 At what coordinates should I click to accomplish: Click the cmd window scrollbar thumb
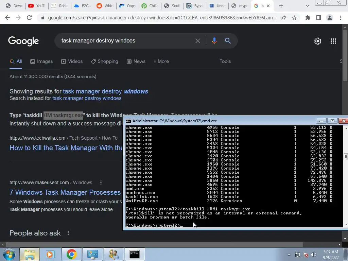point(346,156)
